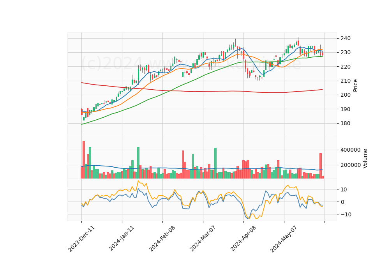Click the 2024-Feb-08 date label
Image resolution: width=374 pixels, height=269 pixels.
tap(162, 239)
